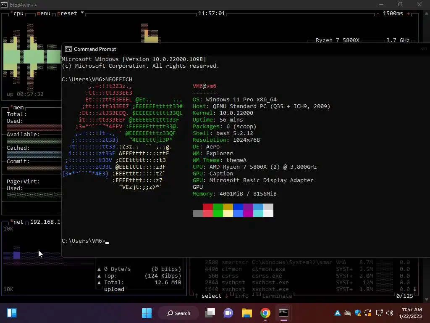This screenshot has height=323, width=430.
Task: Open the volume speaker tray icon
Action: click(389, 313)
